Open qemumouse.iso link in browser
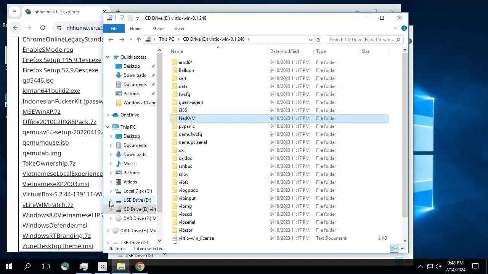Image resolution: width=488 pixels, height=274 pixels. tap(46, 143)
